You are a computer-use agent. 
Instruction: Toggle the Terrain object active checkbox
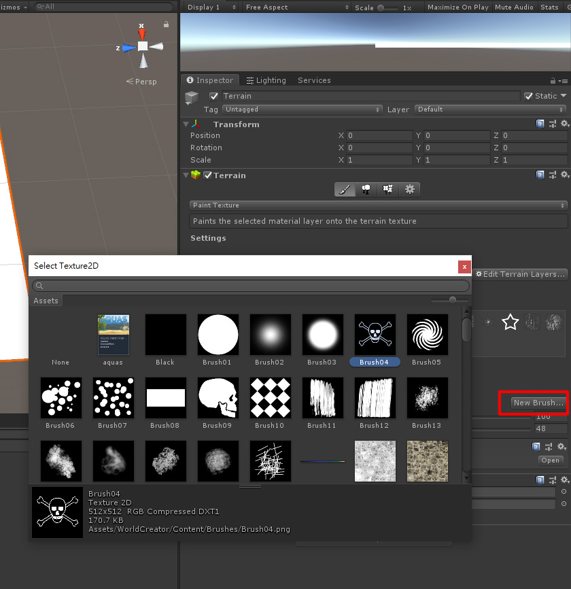pos(214,97)
